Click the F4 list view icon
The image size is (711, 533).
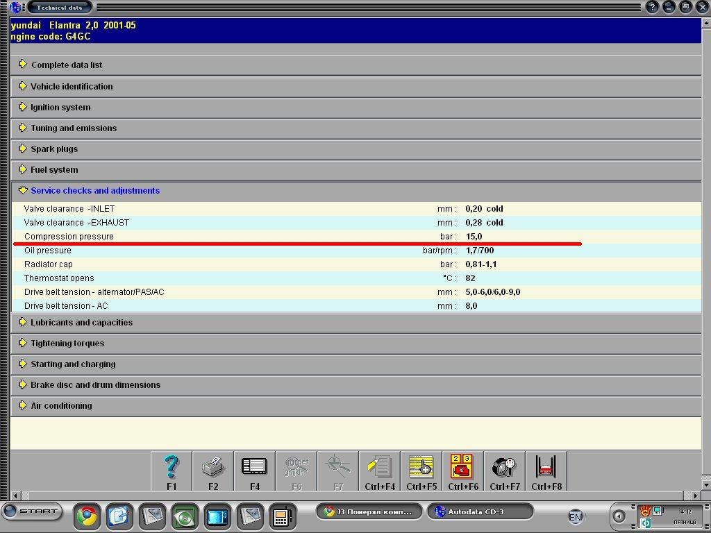[255, 471]
